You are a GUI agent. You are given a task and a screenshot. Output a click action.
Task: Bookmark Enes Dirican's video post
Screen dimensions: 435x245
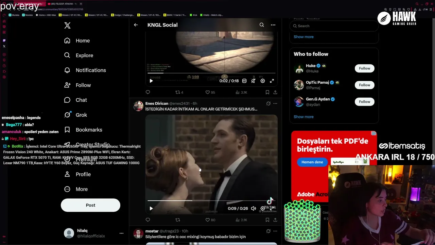tap(267, 220)
